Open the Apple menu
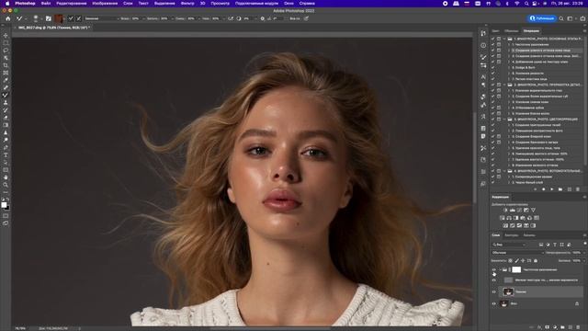Screen dimensions: 588x331 [7, 4]
